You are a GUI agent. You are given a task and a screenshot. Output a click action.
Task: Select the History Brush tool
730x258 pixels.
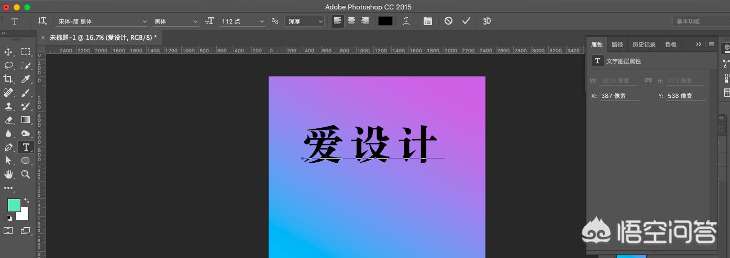click(26, 106)
